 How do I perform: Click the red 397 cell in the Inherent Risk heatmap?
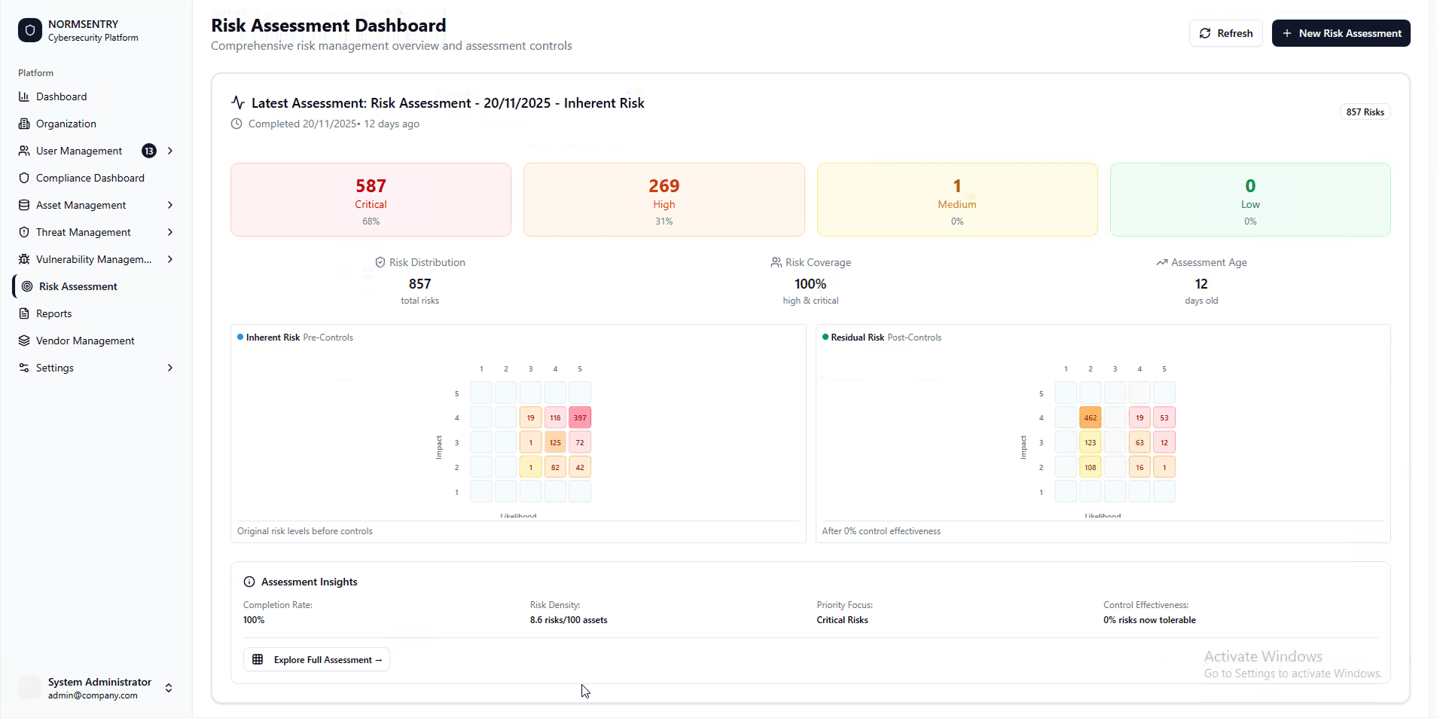click(x=579, y=417)
